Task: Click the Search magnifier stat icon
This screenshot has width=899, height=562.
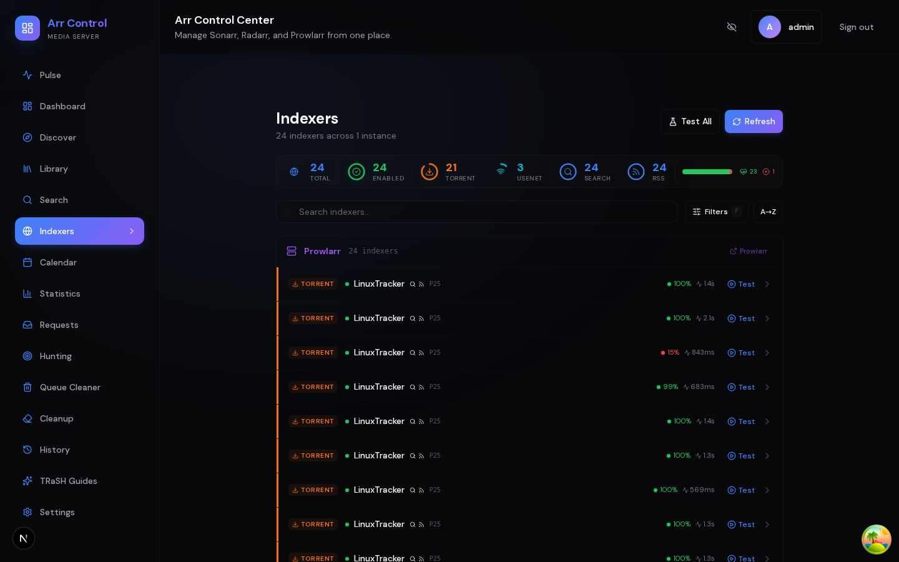Action: point(568,172)
